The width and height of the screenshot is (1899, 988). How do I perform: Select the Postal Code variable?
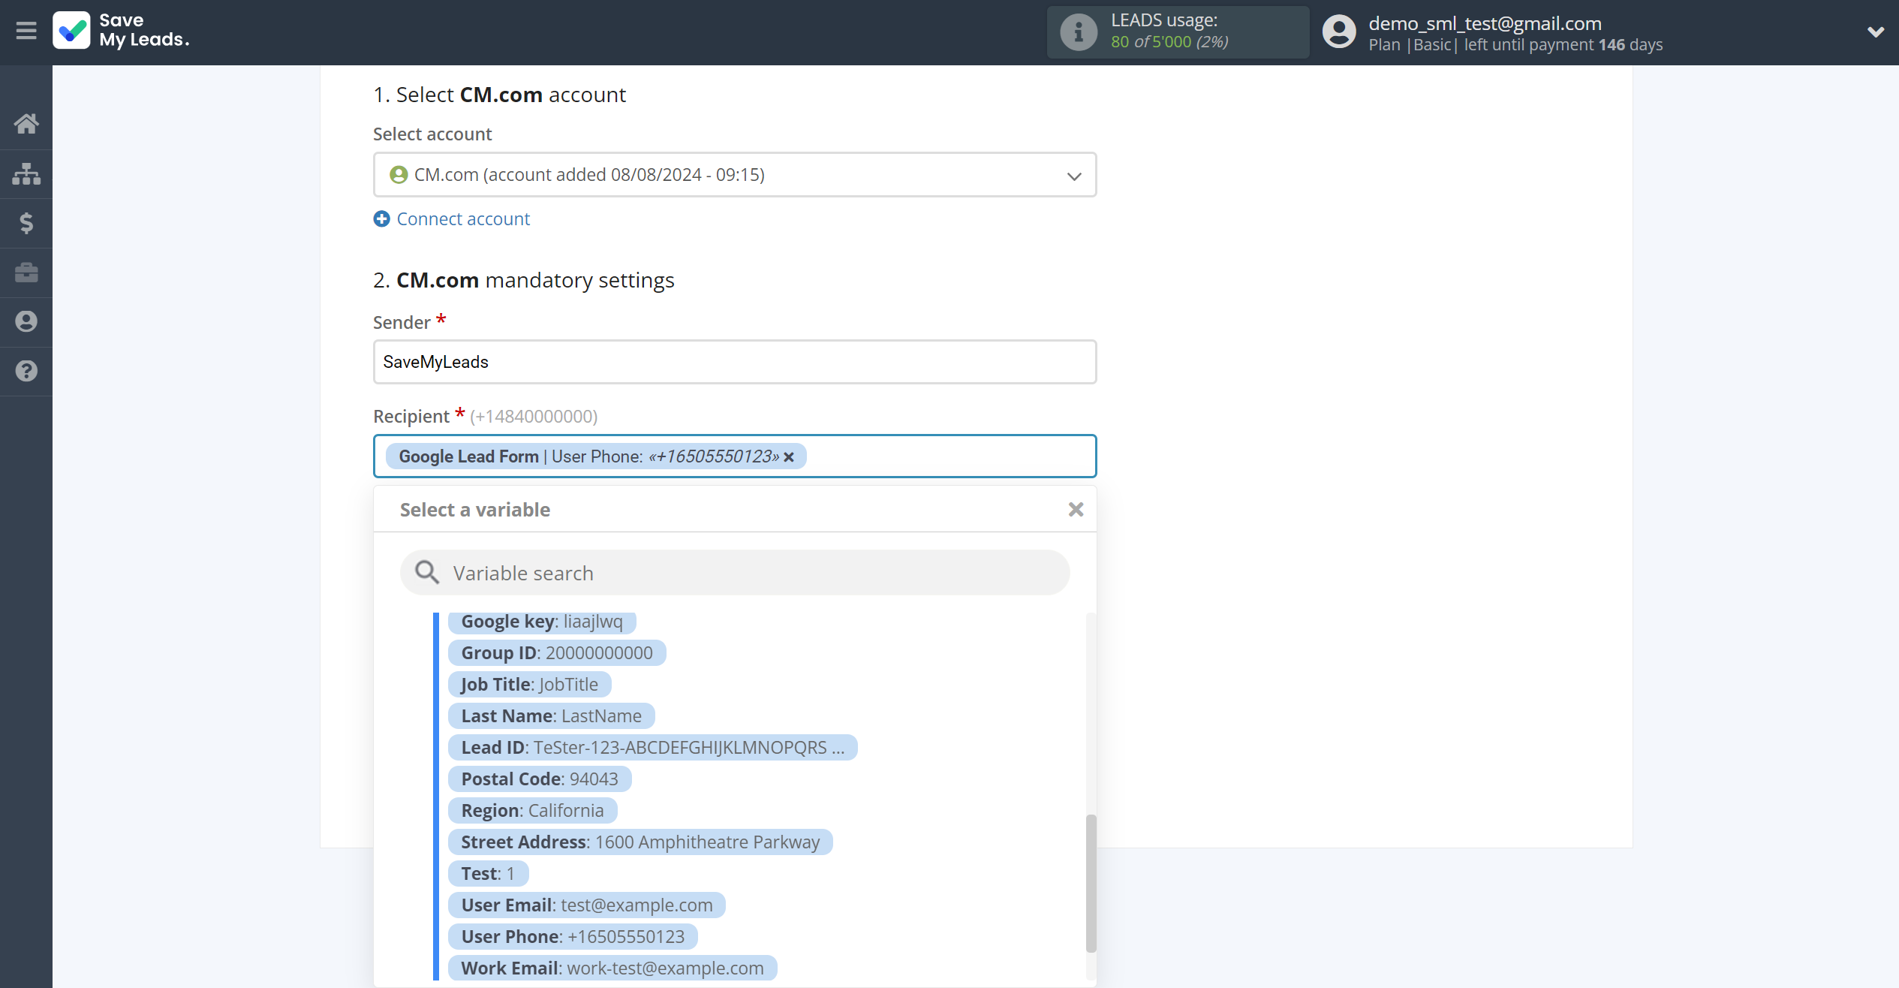click(540, 779)
